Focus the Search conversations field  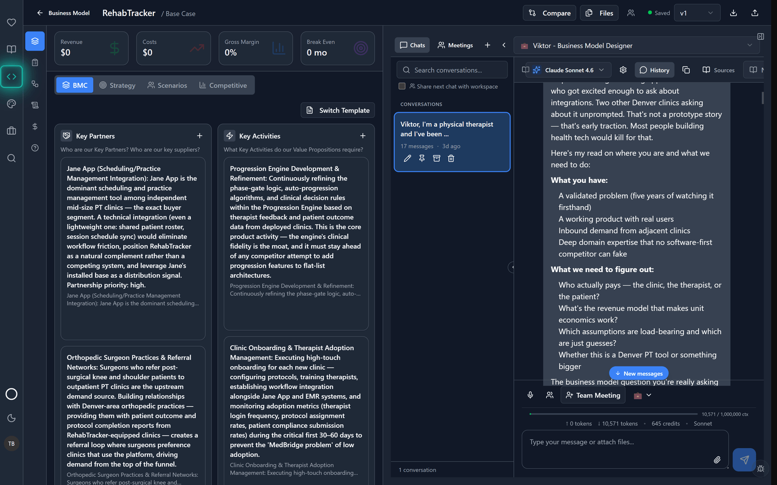point(452,70)
